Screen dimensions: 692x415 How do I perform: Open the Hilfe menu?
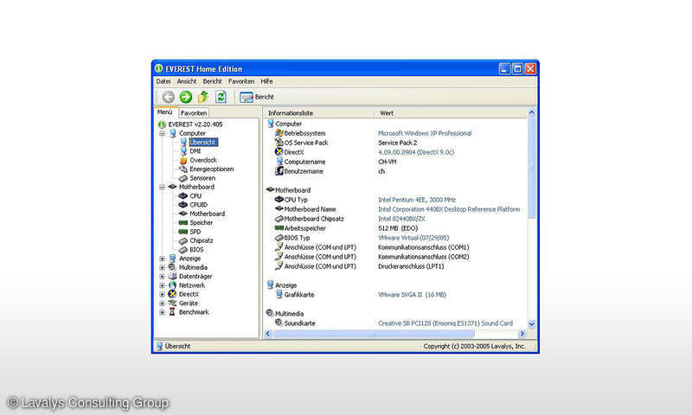pyautogui.click(x=266, y=80)
